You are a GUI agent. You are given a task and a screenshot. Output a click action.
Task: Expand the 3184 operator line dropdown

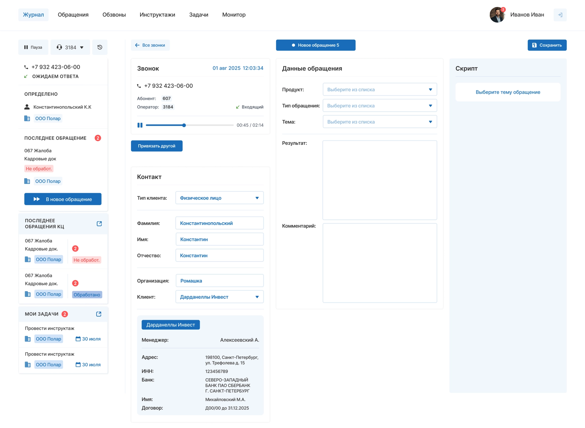point(70,47)
